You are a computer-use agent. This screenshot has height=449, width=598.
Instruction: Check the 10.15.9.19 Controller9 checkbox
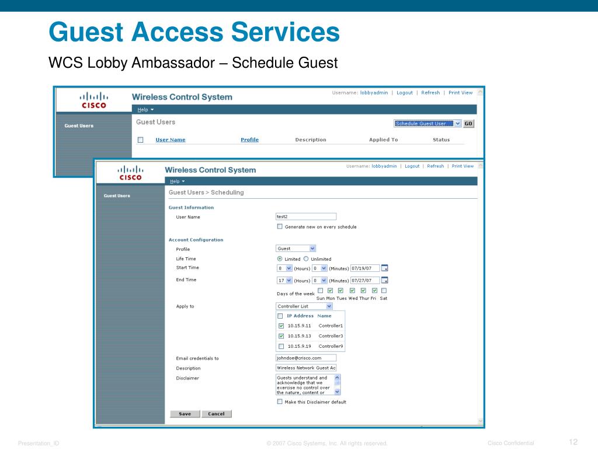click(281, 346)
